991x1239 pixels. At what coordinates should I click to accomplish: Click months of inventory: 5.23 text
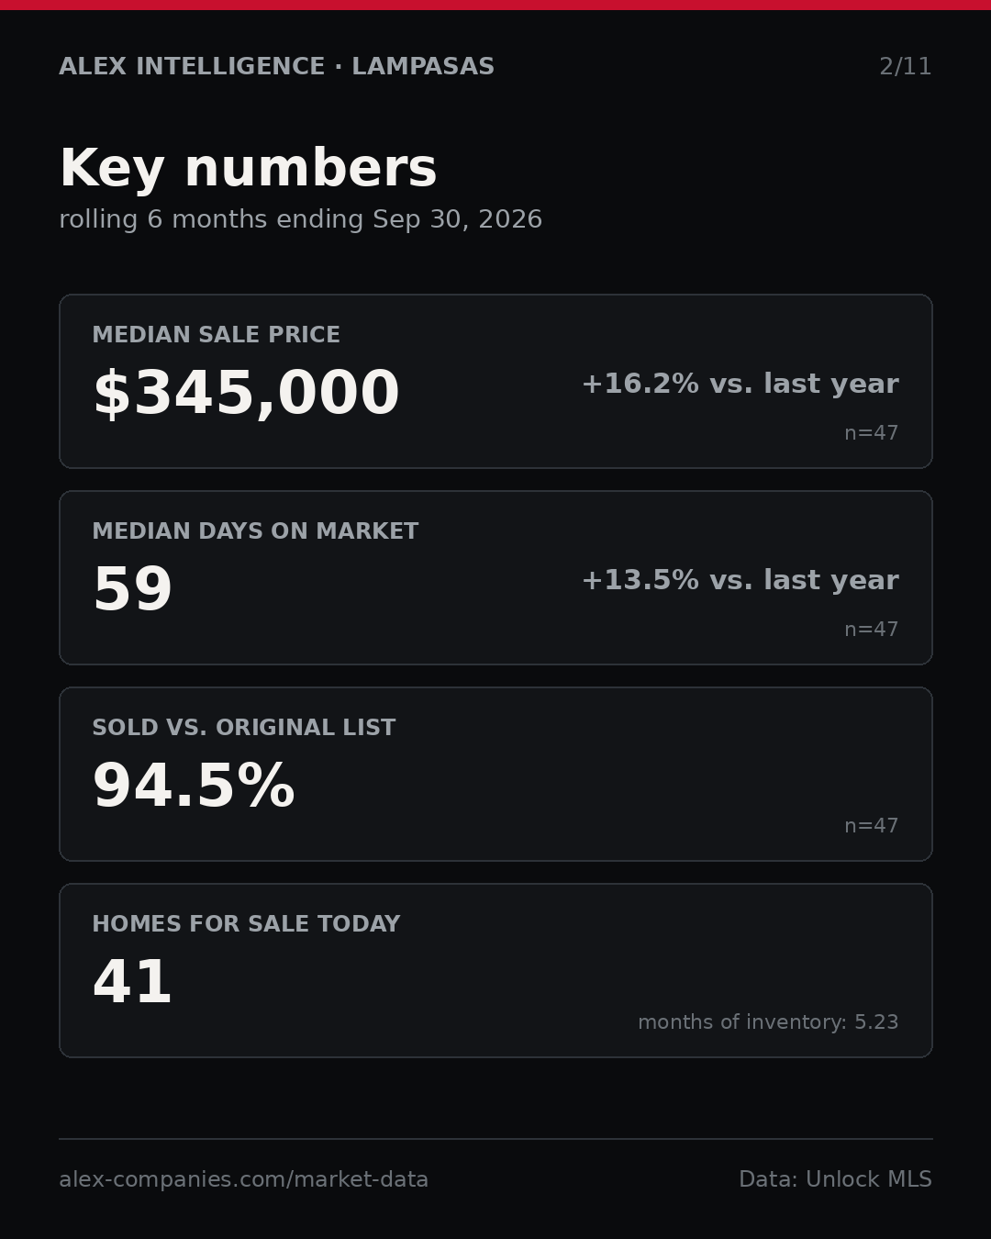pos(768,1022)
